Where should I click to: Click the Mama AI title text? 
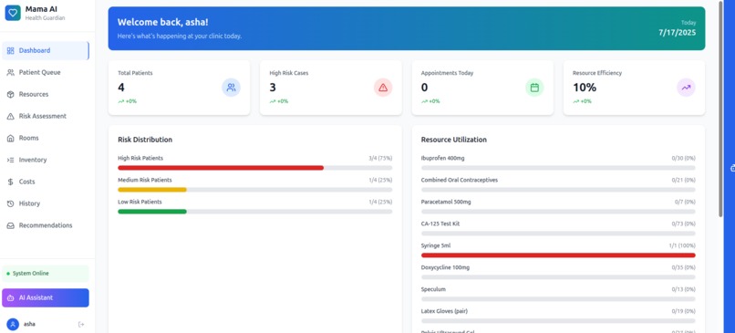[41, 9]
